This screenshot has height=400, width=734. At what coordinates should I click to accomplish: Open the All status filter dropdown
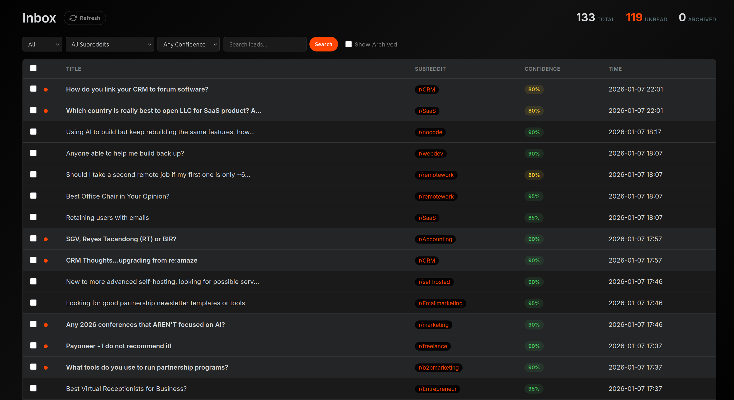pos(42,44)
